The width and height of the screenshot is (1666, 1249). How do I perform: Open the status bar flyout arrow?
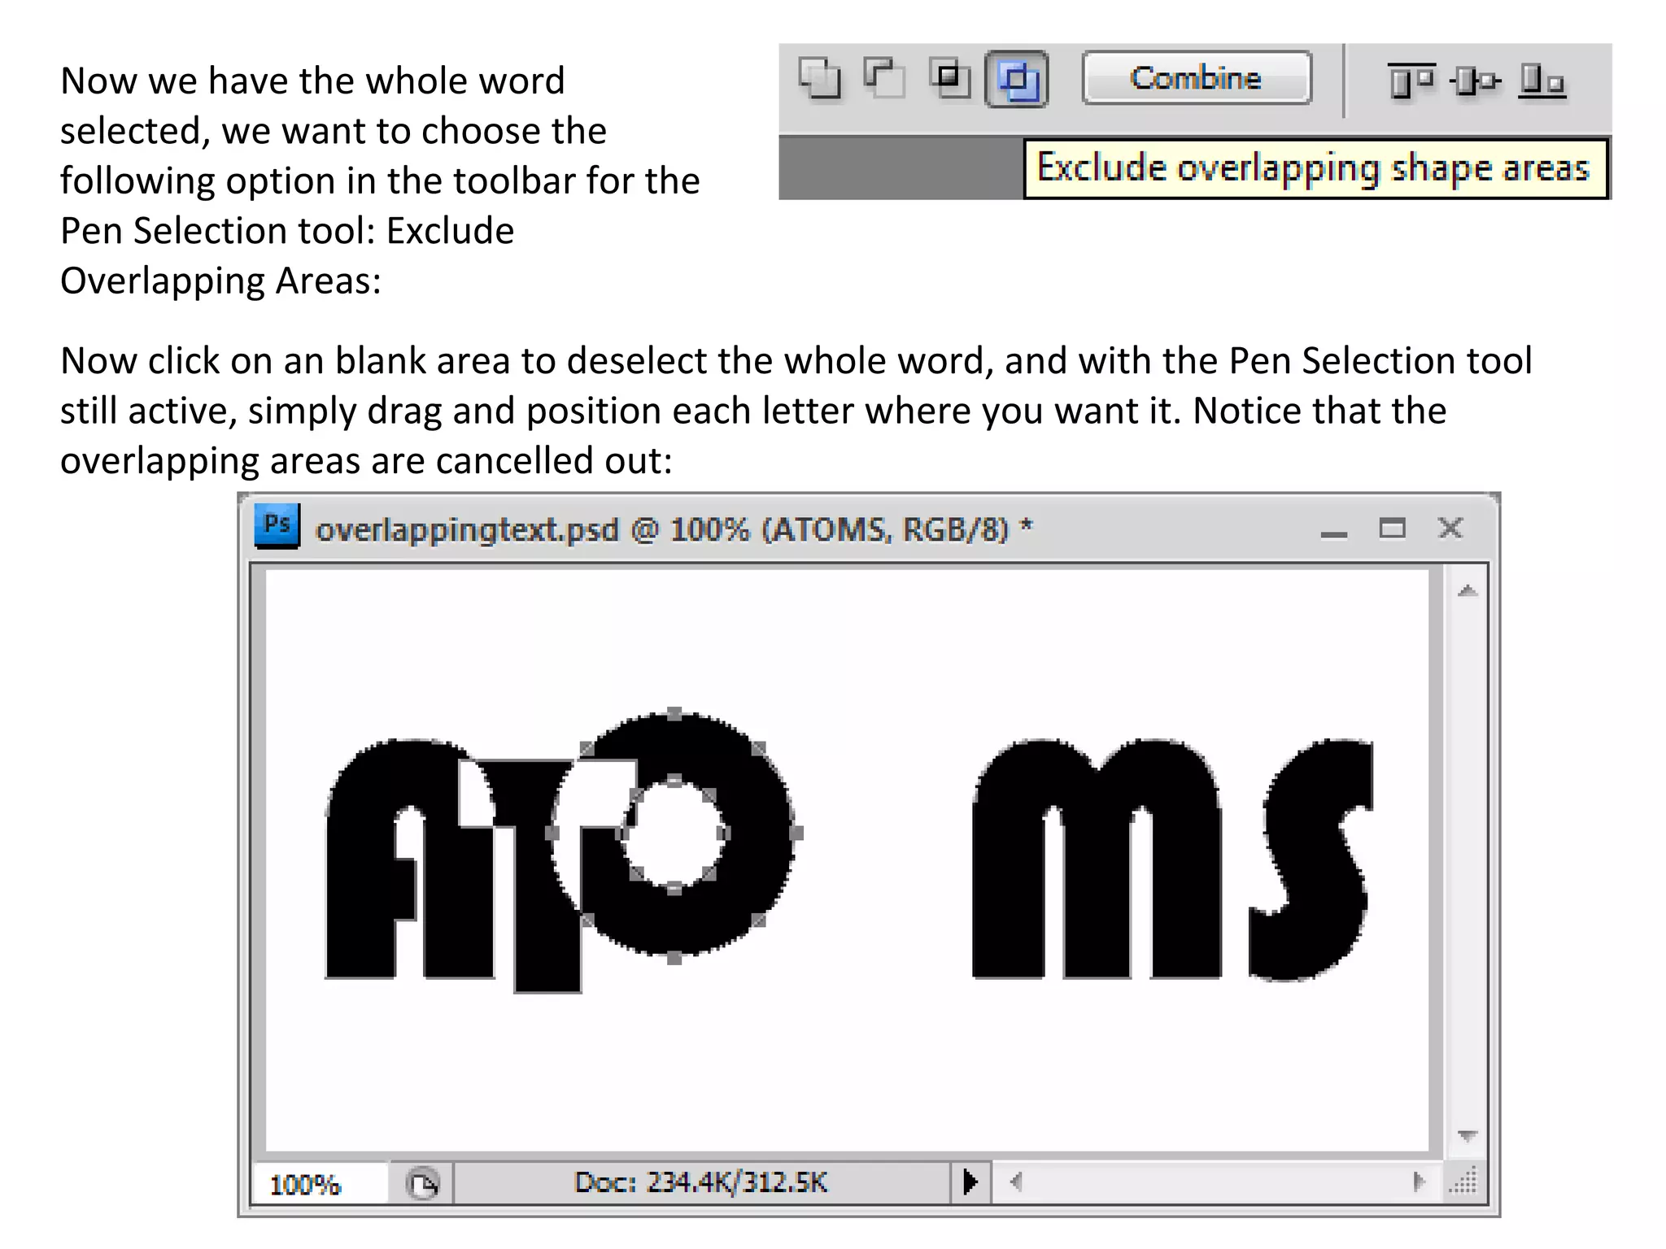click(970, 1182)
